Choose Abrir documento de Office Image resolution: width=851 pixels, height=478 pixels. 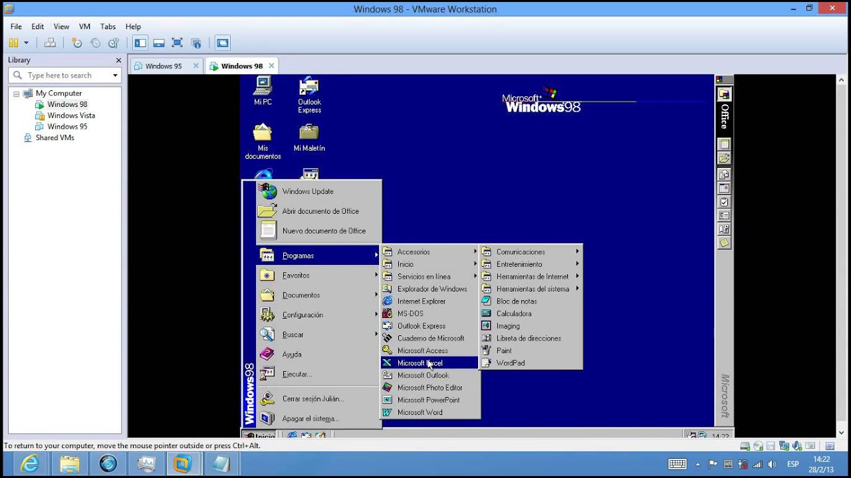[x=319, y=211]
